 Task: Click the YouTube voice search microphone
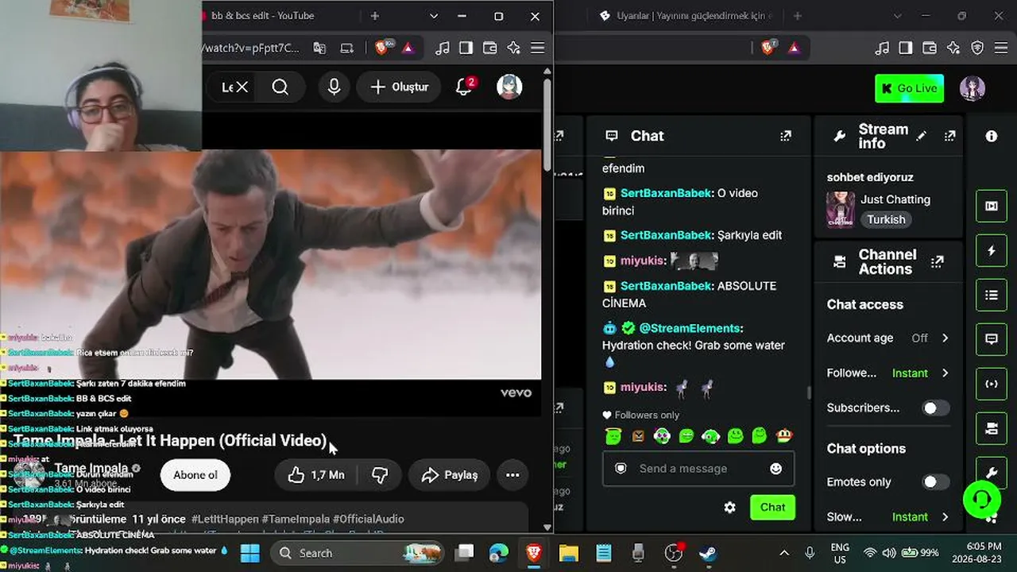[334, 87]
